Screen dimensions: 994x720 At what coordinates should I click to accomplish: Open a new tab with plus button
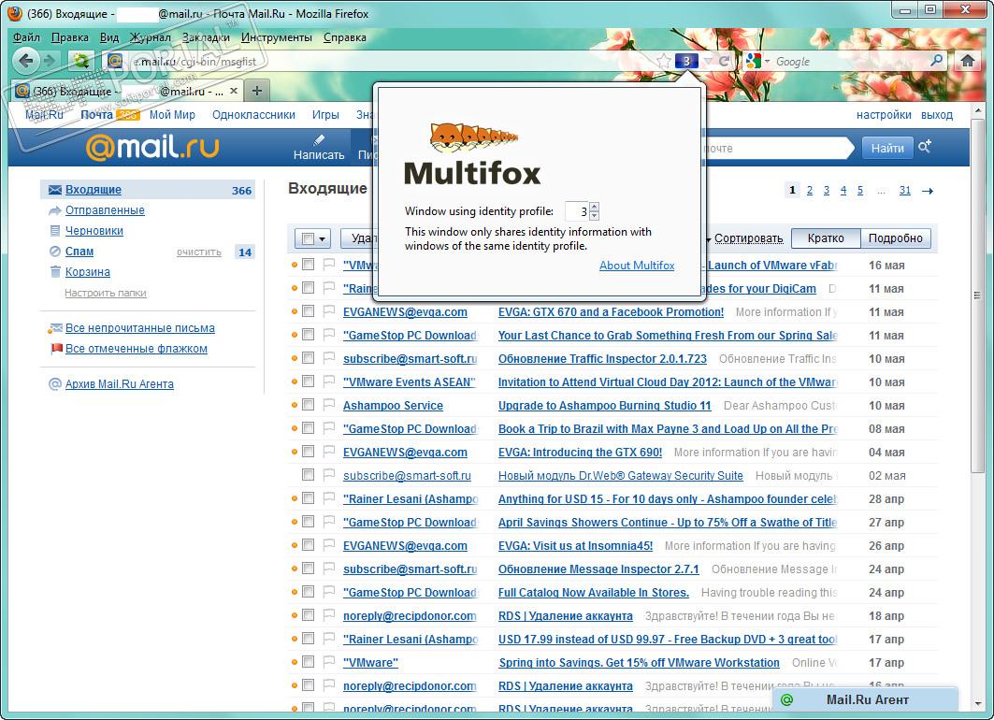[x=257, y=91]
